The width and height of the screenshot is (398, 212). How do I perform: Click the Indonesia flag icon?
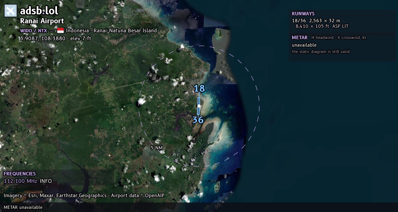(60, 30)
